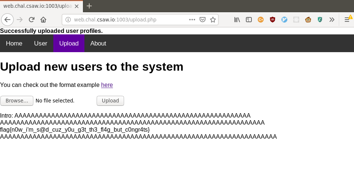Toggle the browser sidebar view
This screenshot has height=189, width=354.
[249, 20]
